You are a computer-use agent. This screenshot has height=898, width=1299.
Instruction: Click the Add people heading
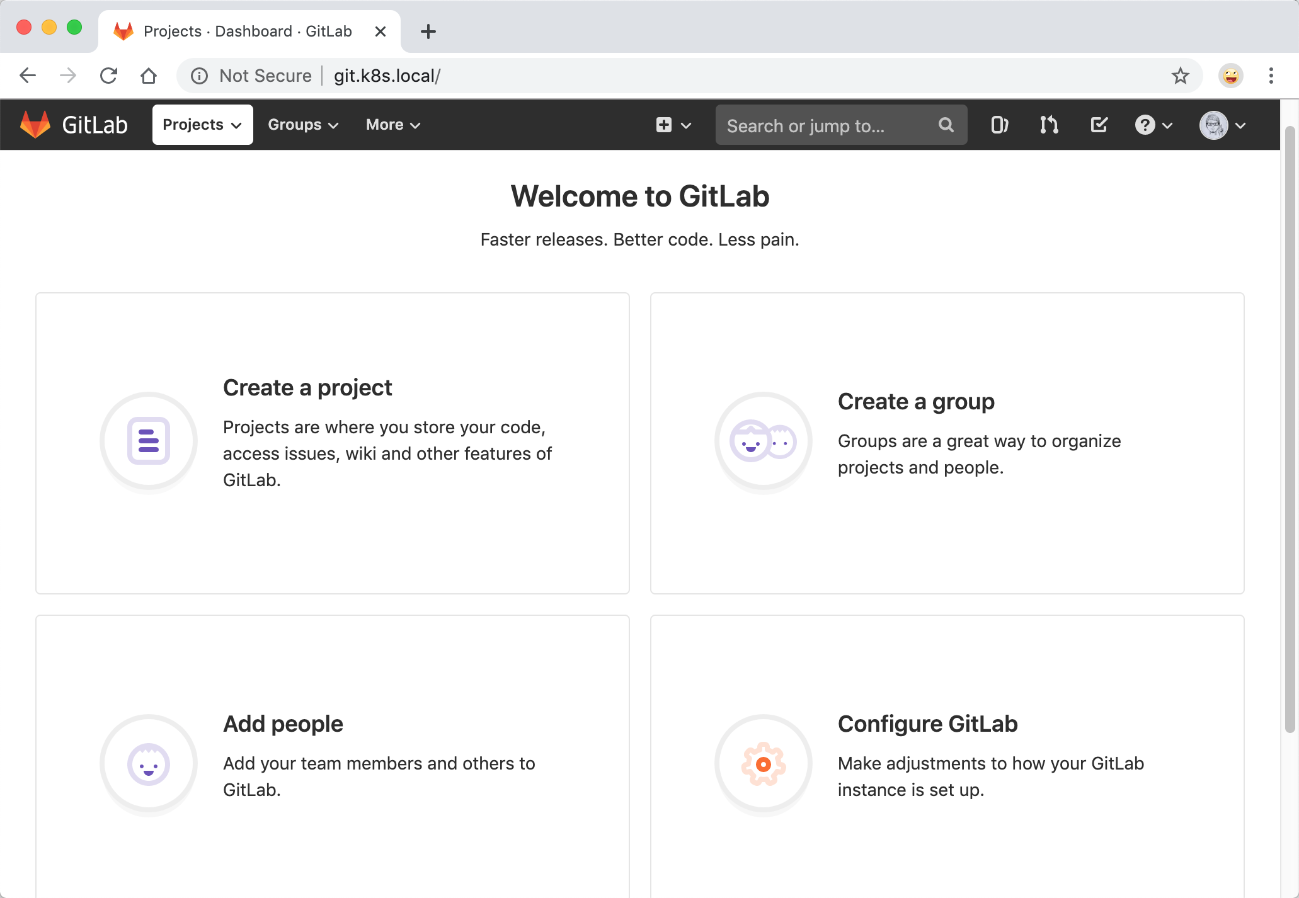coord(283,724)
